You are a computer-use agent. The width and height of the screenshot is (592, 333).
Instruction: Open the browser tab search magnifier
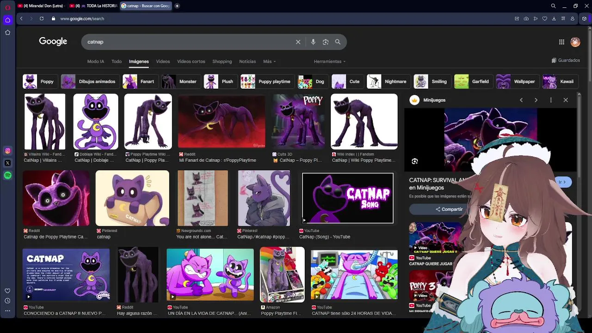pyautogui.click(x=553, y=6)
